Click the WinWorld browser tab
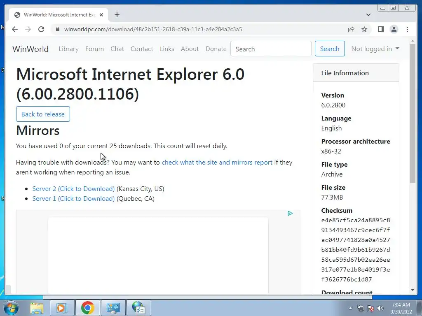 [59, 15]
